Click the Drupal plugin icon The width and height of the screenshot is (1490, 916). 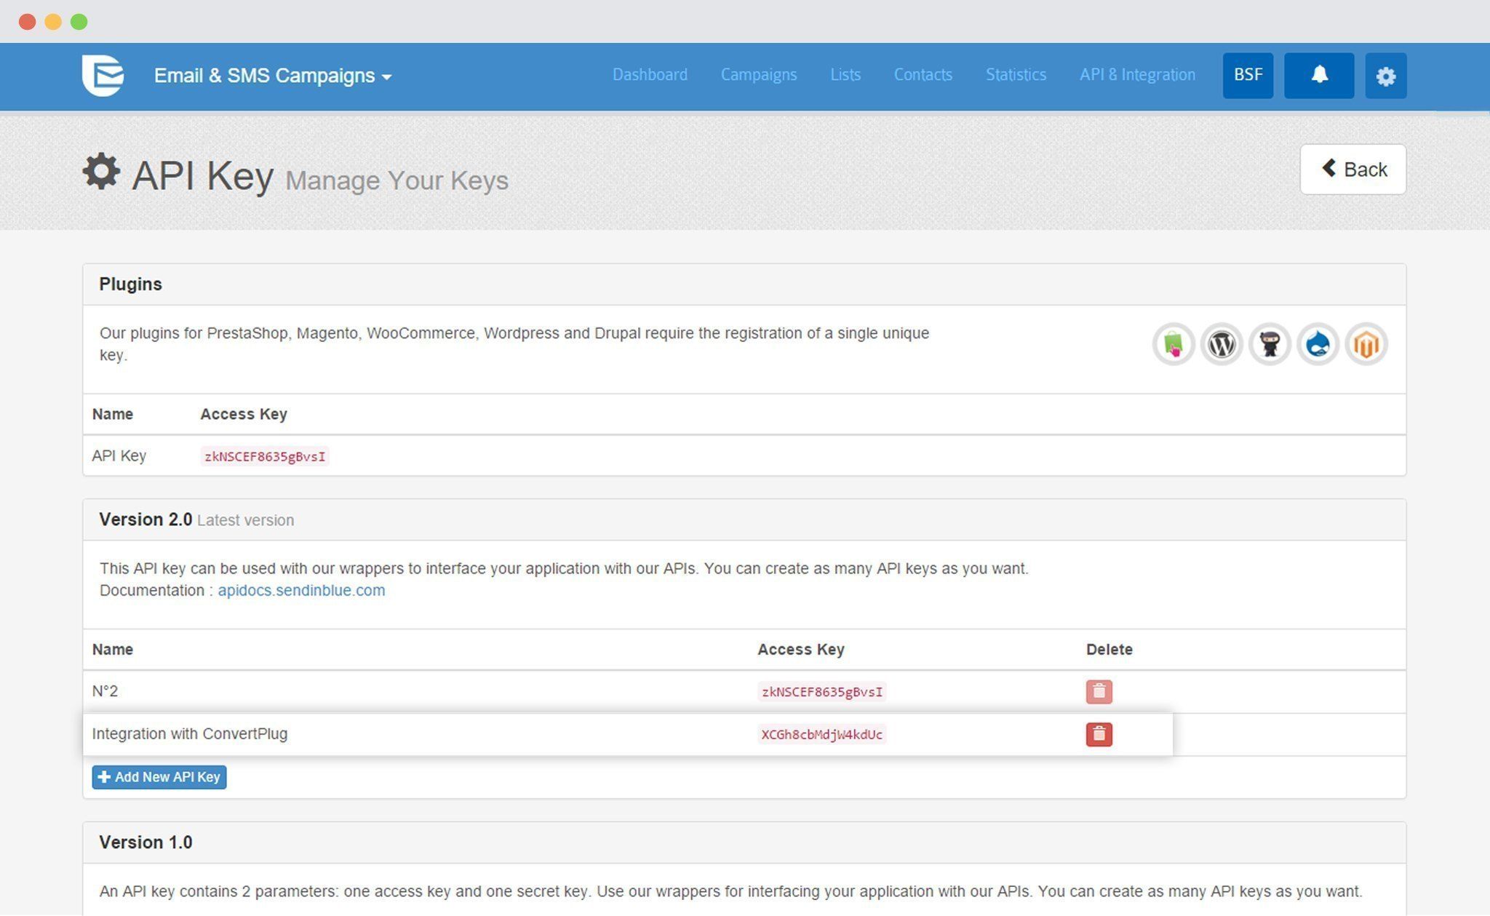1318,344
